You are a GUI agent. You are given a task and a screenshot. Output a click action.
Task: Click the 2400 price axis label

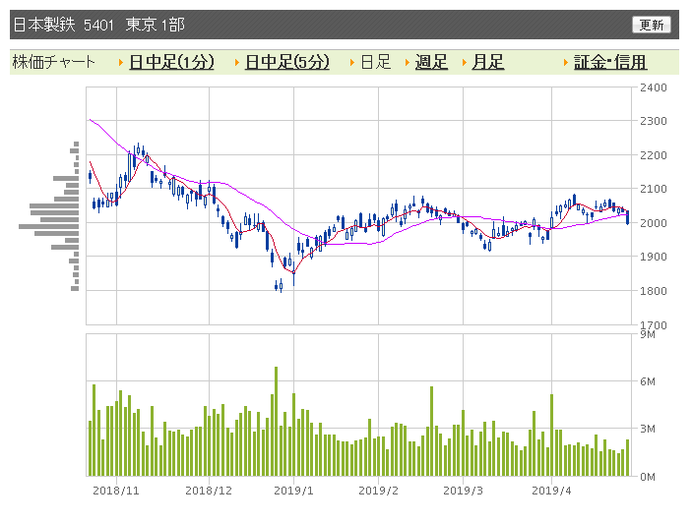[654, 87]
